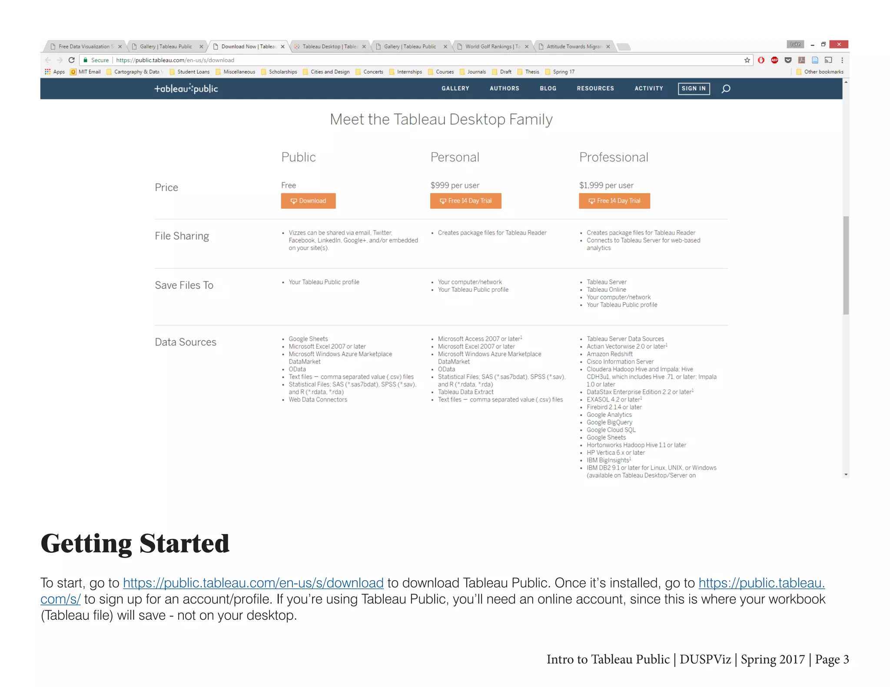This screenshot has width=890, height=687.
Task: Click the SIGN IN button
Action: coord(694,89)
